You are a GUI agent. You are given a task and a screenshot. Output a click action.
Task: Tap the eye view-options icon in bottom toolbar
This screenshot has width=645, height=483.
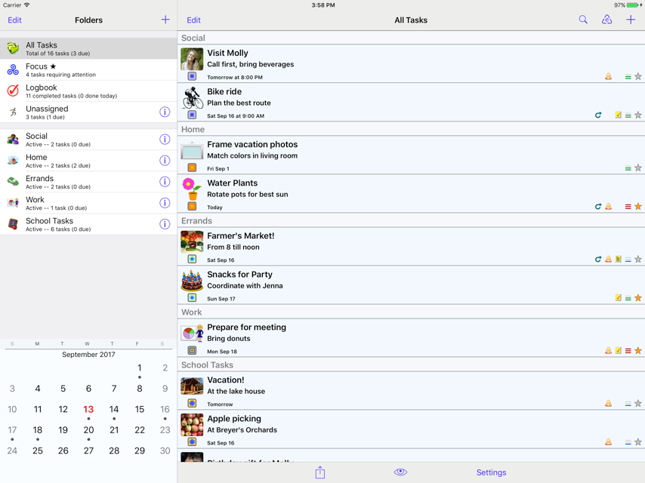pyautogui.click(x=400, y=472)
